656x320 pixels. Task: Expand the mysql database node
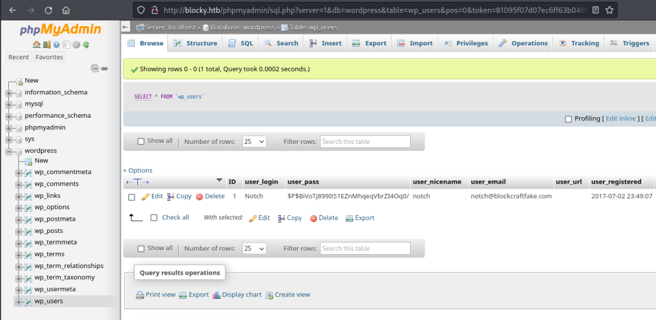tap(9, 104)
